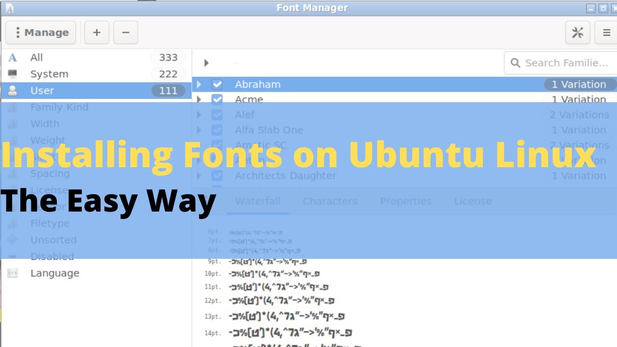The image size is (617, 347).
Task: Toggle the Abraham font checkbox
Action: [217, 84]
